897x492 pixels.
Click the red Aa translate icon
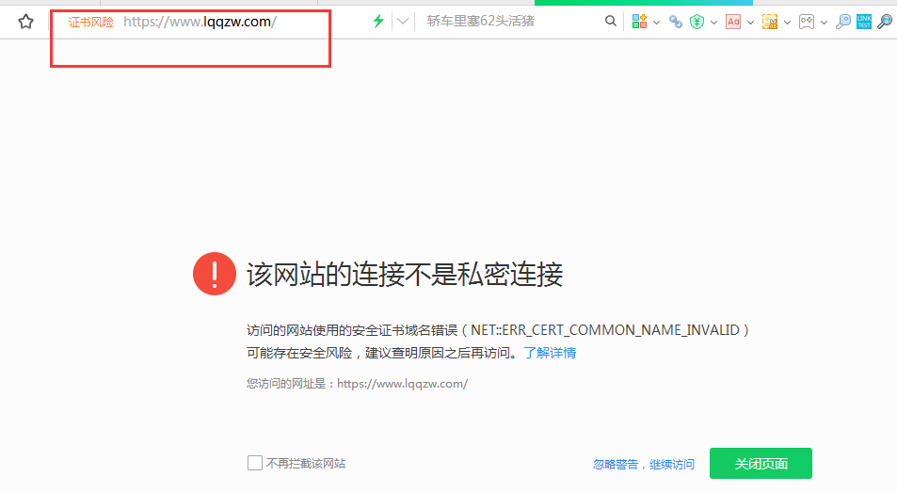click(733, 22)
